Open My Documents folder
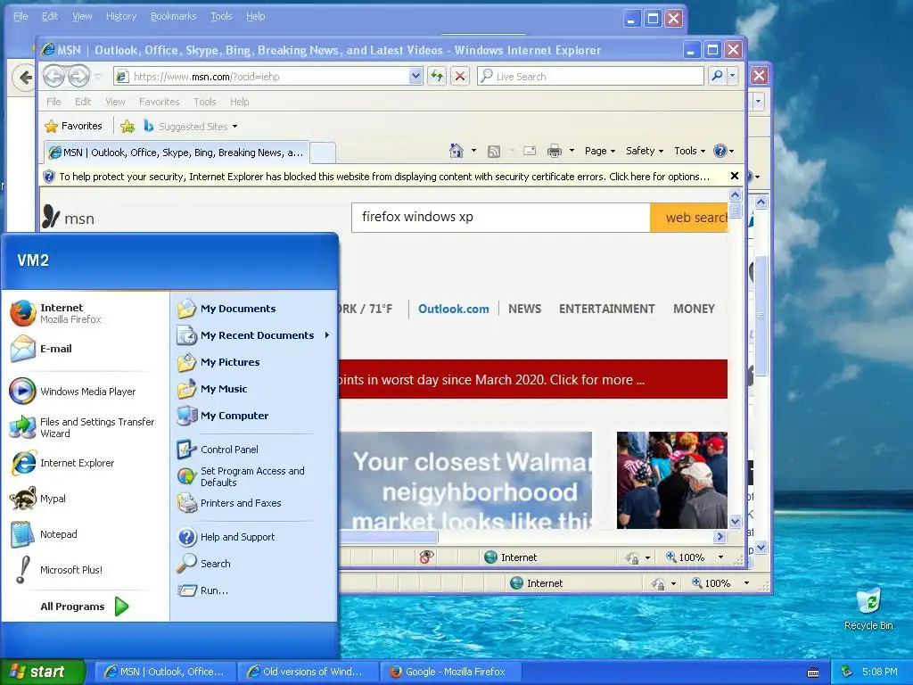913x685 pixels. point(253,309)
